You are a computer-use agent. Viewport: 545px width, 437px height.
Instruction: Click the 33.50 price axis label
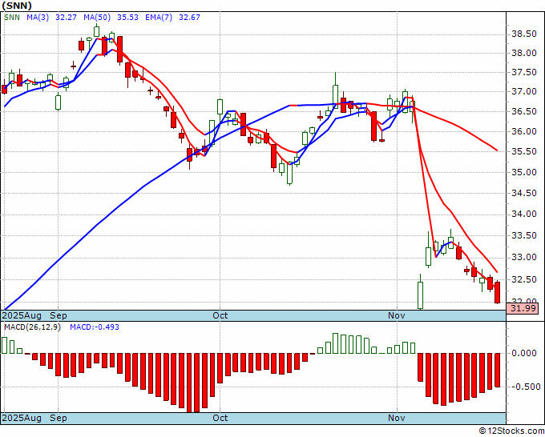[x=524, y=236]
